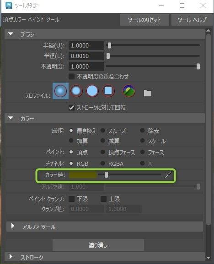The image size is (214, 264).
Task: Select the square brush profile icon
Action: click(108, 91)
